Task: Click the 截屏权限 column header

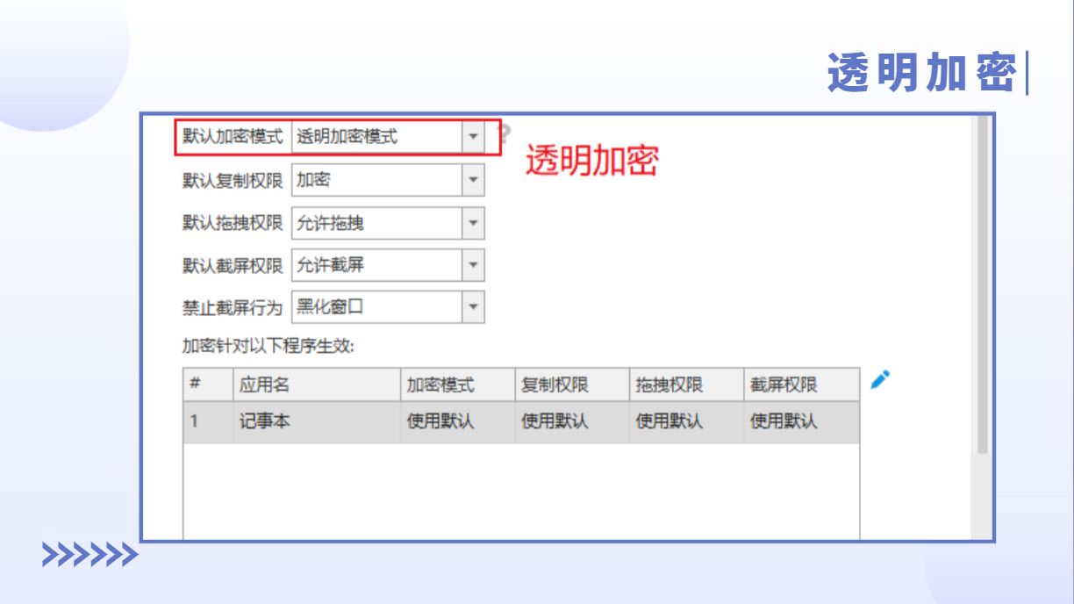Action: (x=801, y=385)
